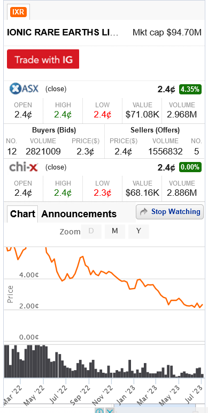Select the D zoom option
208x413 pixels.
point(91,231)
